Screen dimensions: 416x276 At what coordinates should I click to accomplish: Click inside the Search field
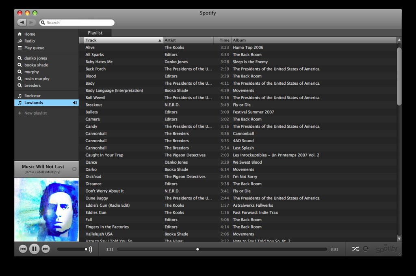click(x=77, y=22)
